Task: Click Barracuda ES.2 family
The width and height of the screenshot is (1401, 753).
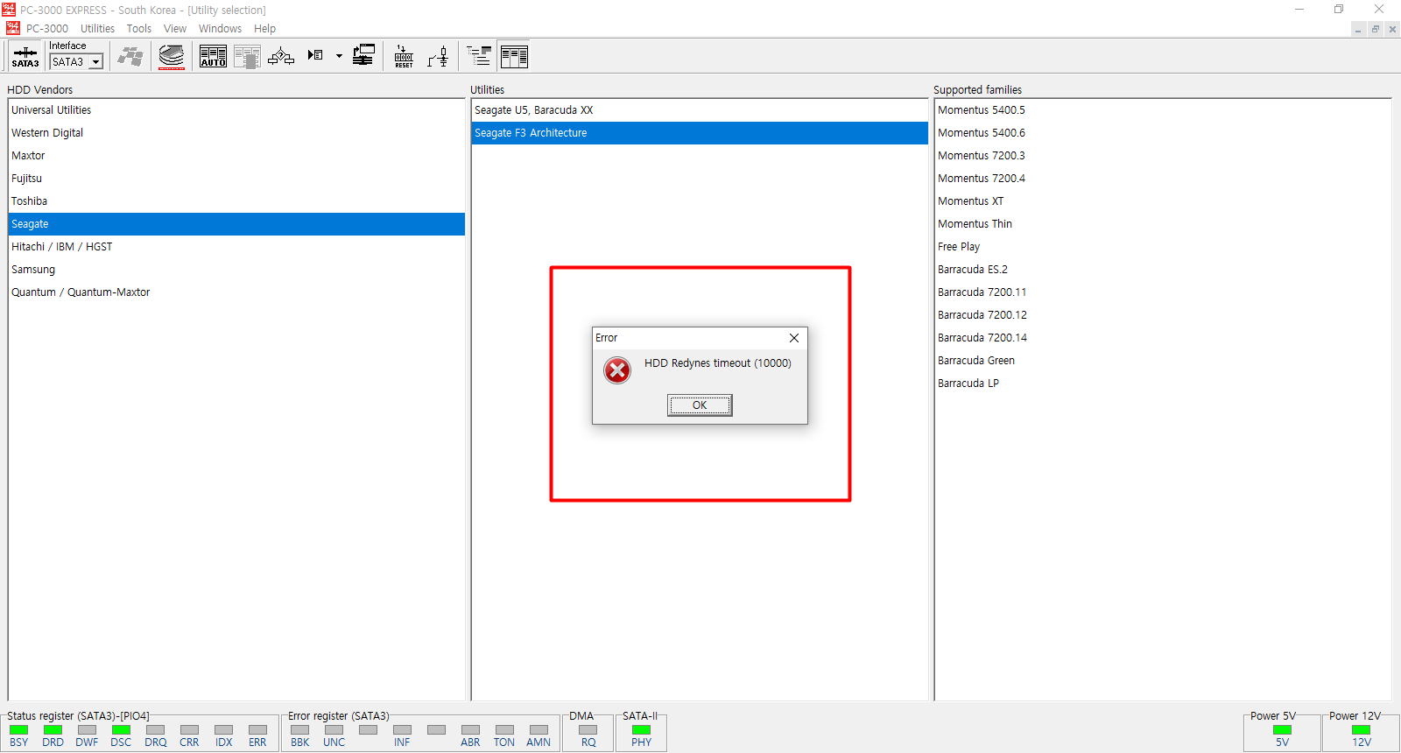Action: click(x=1162, y=270)
